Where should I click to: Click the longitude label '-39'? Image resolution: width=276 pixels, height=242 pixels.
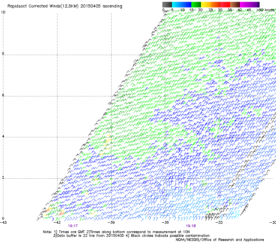111,223
